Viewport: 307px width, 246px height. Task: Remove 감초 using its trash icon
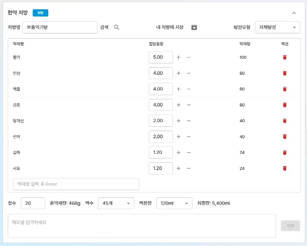(285, 105)
